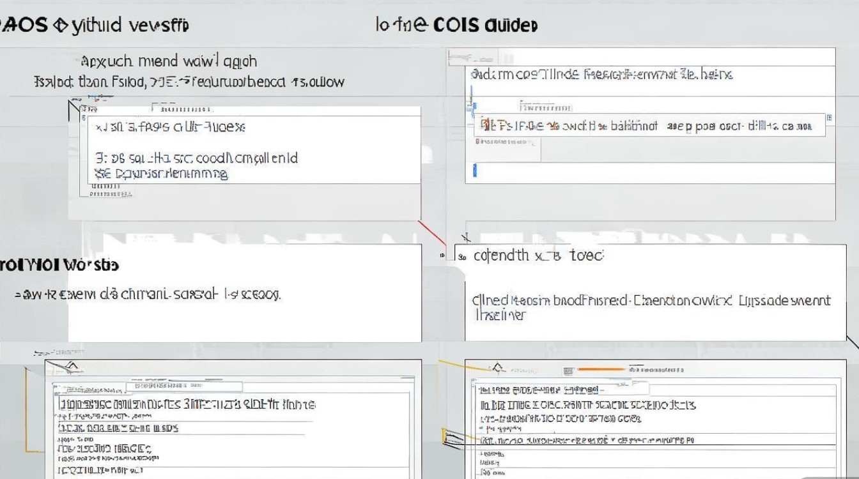
Task: Toggle the small blue box at highlighted row's end
Action: 830,118
